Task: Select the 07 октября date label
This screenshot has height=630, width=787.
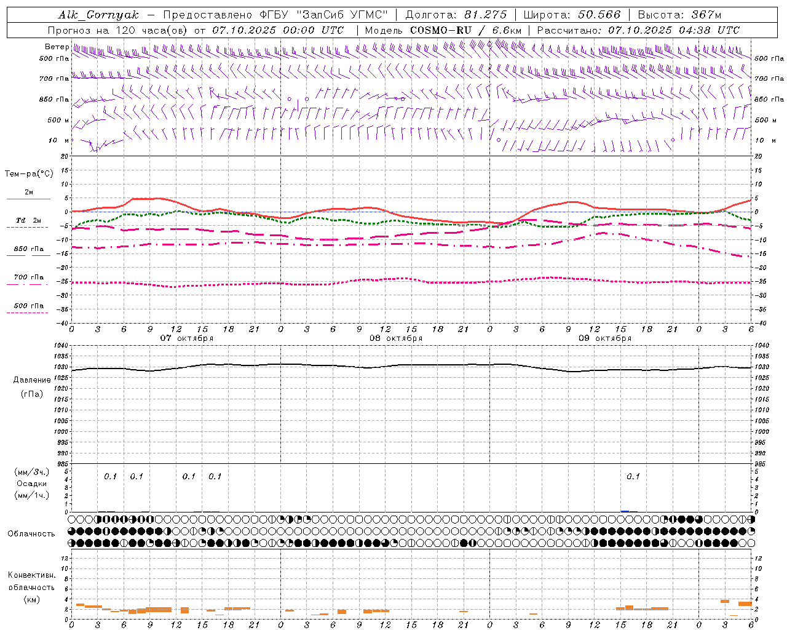Action: [187, 338]
